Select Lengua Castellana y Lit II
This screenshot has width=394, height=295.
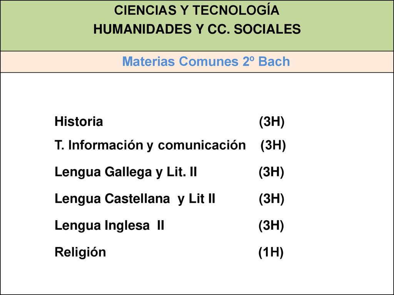pos(135,199)
